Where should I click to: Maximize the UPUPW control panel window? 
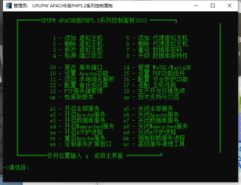pyautogui.click(x=213, y=6)
